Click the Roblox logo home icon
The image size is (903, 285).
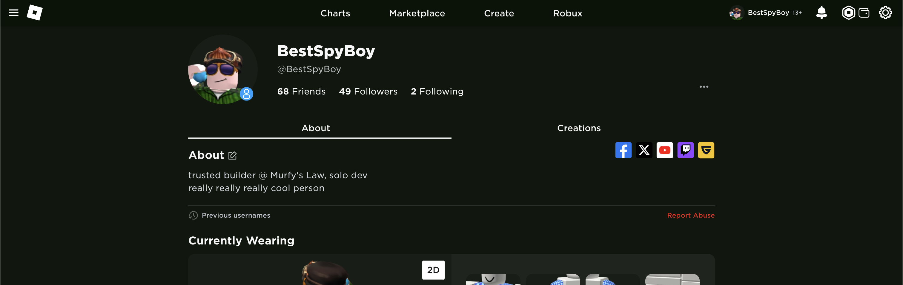click(x=35, y=13)
